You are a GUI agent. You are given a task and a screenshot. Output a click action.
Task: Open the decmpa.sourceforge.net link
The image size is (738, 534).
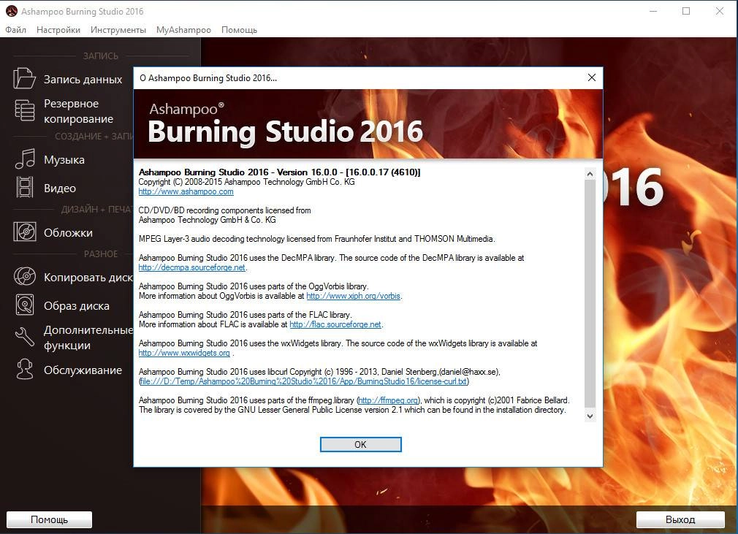click(x=192, y=267)
